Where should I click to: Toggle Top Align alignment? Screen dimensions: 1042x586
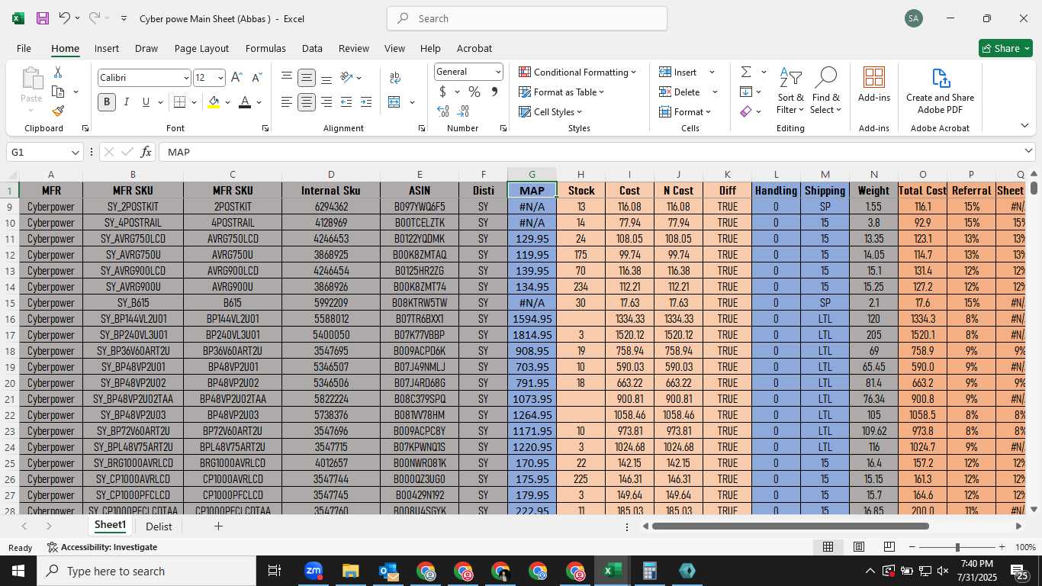point(287,78)
